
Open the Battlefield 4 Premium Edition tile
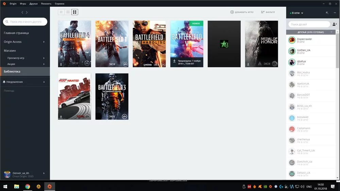click(x=74, y=44)
